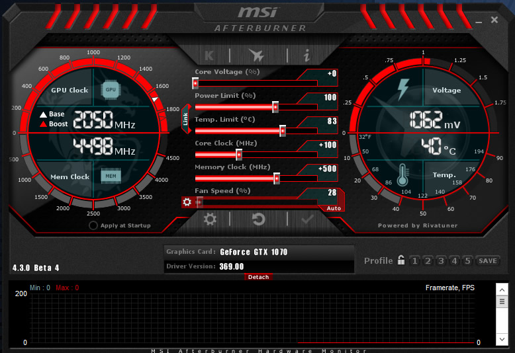Click the airplane OC scanner icon
The width and height of the screenshot is (515, 353).
point(256,55)
